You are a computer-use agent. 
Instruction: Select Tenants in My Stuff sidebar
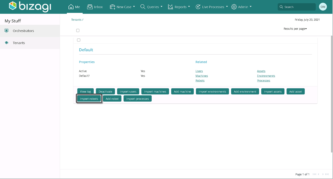click(x=30, y=43)
